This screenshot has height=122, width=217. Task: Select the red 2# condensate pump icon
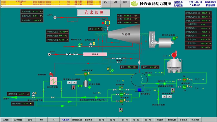pos(121,101)
